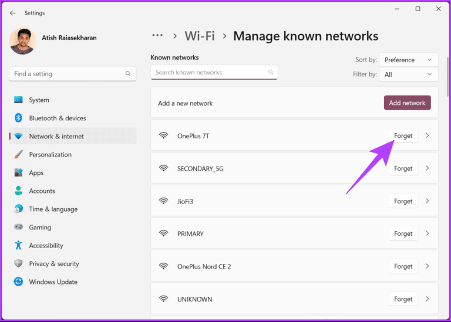This screenshot has height=322, width=451.
Task: Expand JioFi3 network details chevron
Action: [428, 201]
